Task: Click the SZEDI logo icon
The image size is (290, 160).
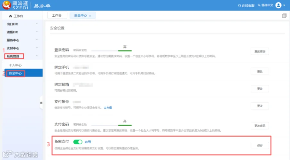Action: 7,5
